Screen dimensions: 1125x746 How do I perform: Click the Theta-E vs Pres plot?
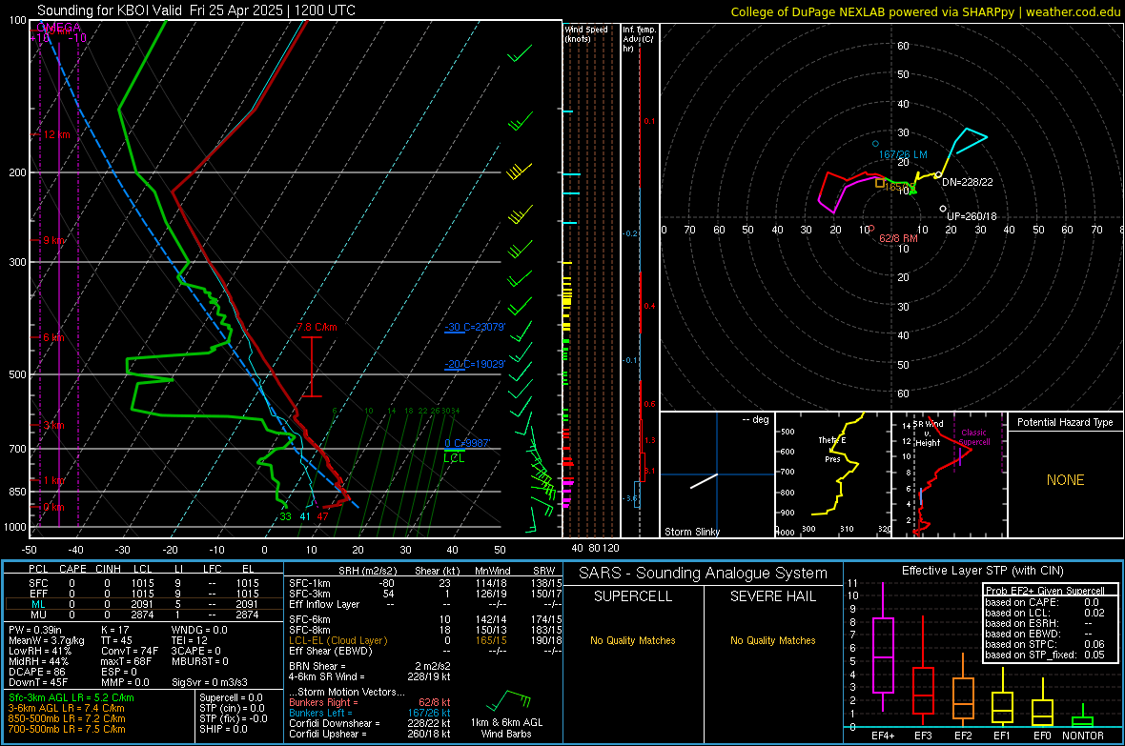[833, 474]
